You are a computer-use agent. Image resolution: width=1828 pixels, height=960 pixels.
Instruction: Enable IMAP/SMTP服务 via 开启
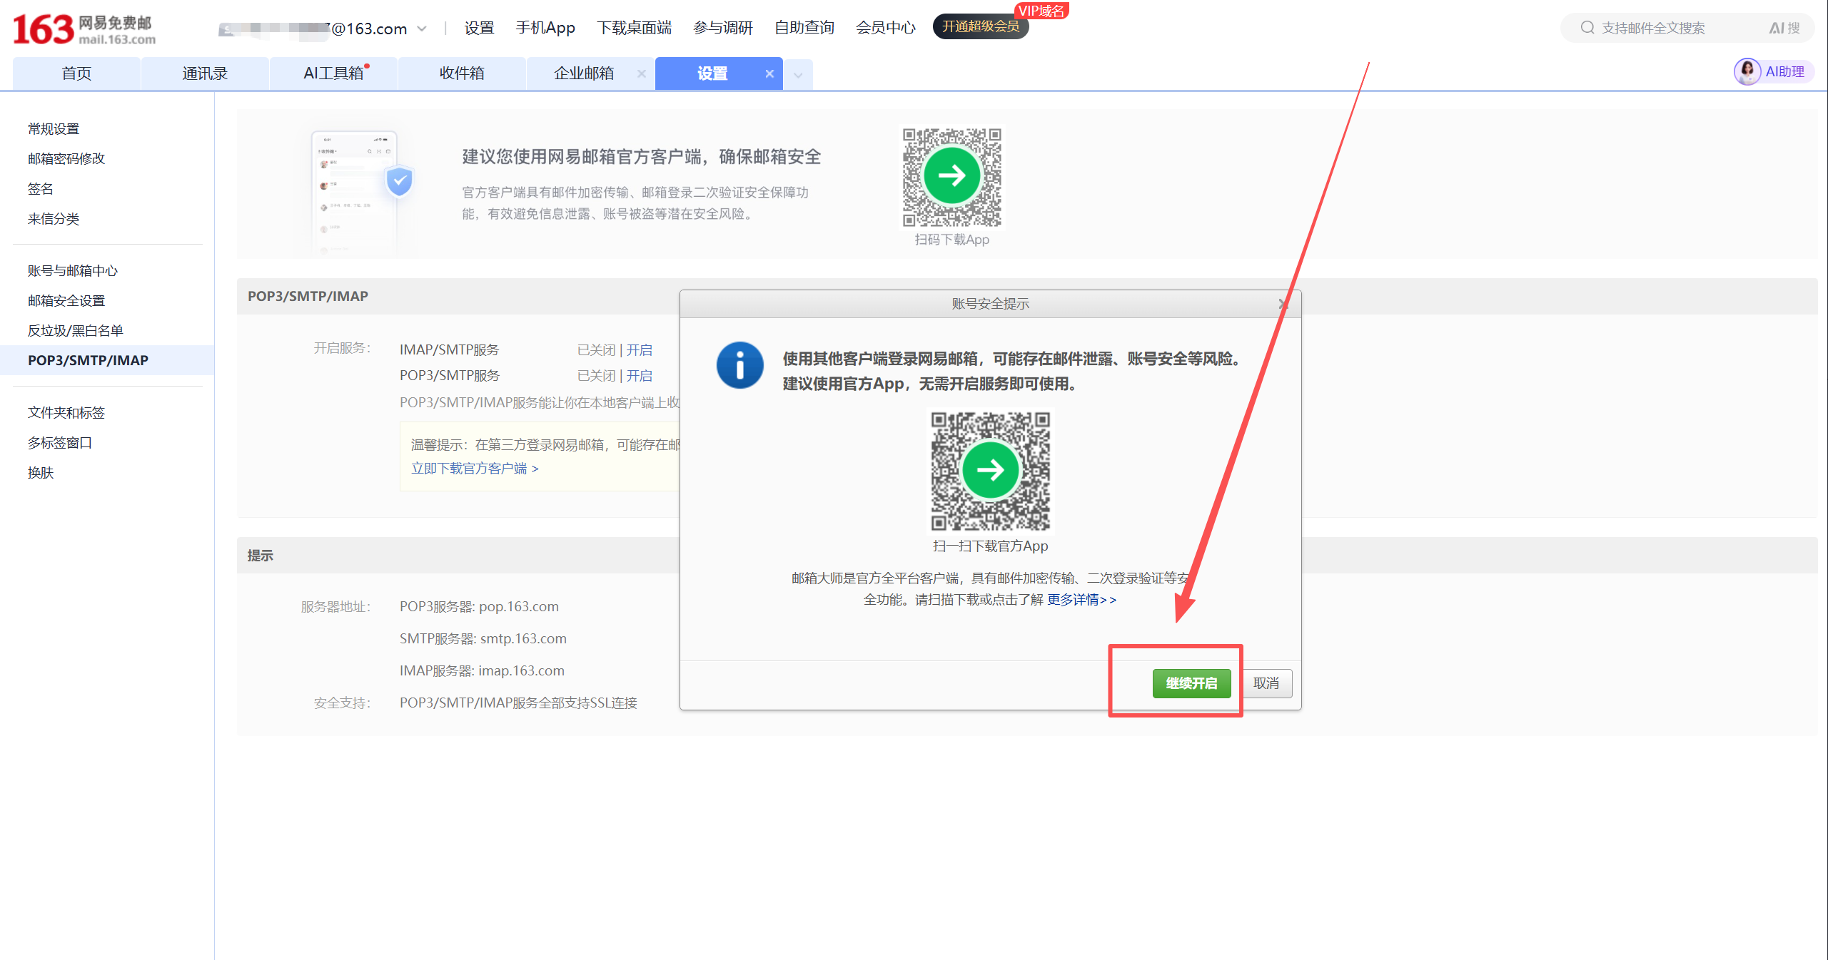(x=639, y=349)
